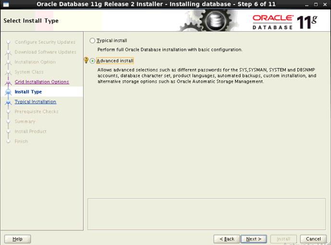This screenshot has height=245, width=331.
Task: Click the Install Type step bullet icon
Action: click(x=8, y=92)
